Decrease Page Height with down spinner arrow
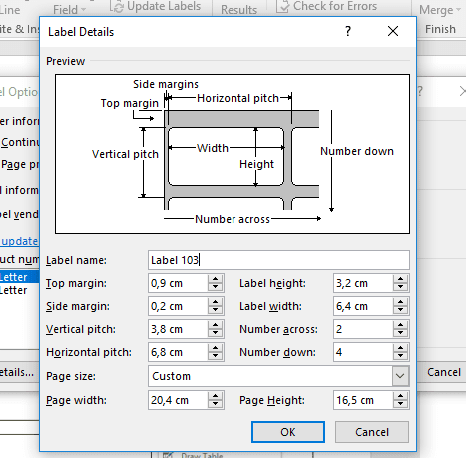Image resolution: width=466 pixels, height=458 pixels. (x=400, y=404)
